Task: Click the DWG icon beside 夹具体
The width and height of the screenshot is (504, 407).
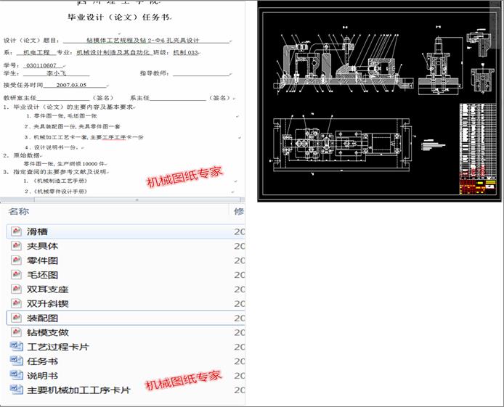Action: [x=16, y=246]
